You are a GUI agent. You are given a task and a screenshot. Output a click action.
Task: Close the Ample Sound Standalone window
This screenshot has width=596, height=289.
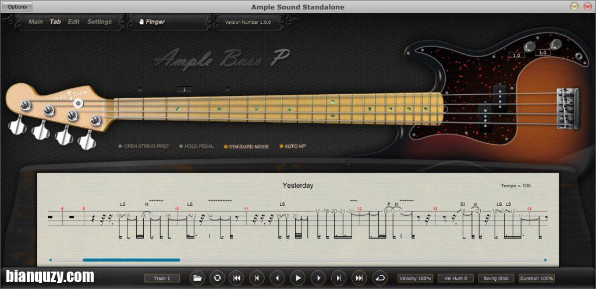pyautogui.click(x=587, y=6)
